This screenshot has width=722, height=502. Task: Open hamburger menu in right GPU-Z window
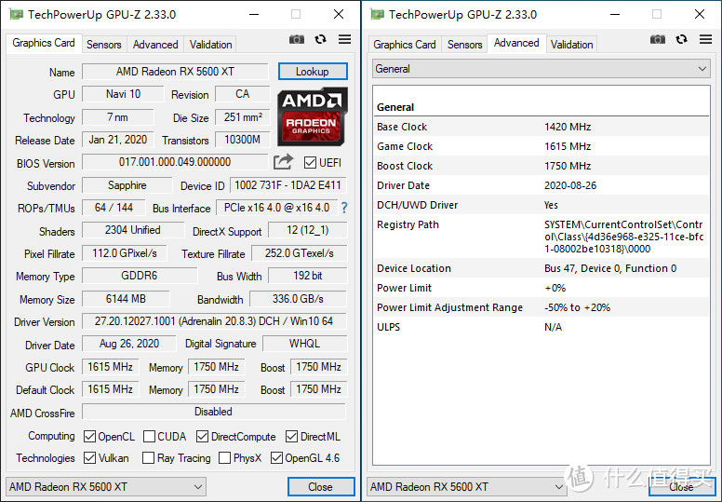tap(705, 40)
